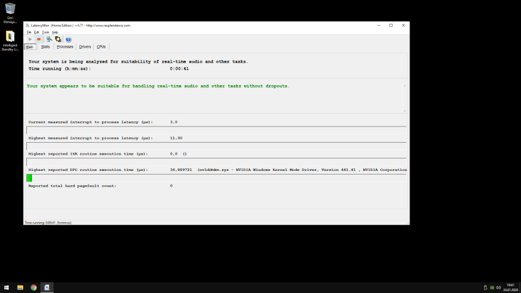Click the ISR execution time value 0,0
The height and width of the screenshot is (293, 521).
(173, 154)
